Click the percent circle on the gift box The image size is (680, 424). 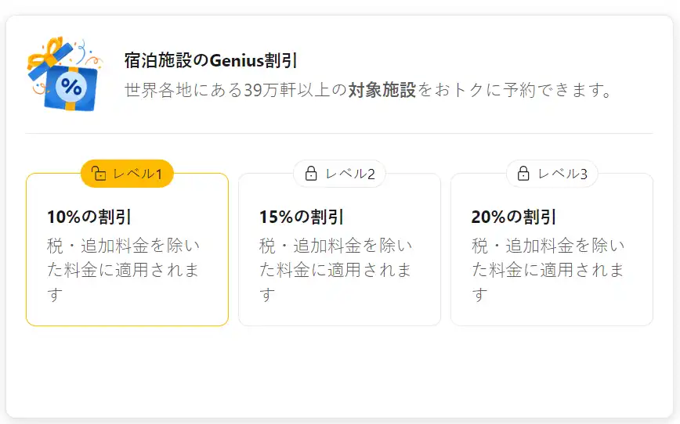click(x=71, y=87)
